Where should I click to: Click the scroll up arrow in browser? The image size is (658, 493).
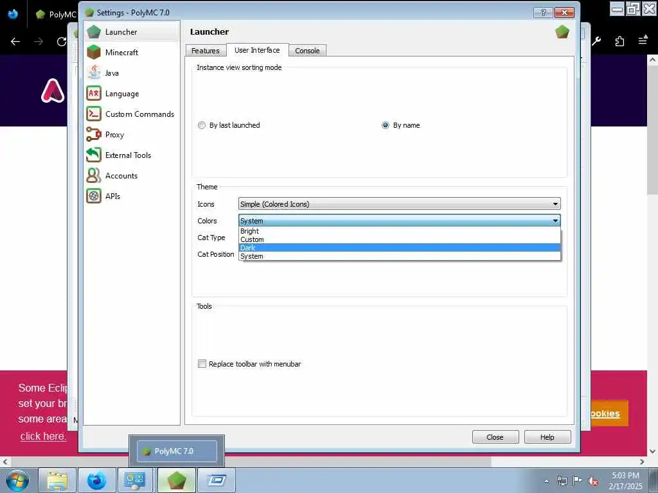point(652,60)
